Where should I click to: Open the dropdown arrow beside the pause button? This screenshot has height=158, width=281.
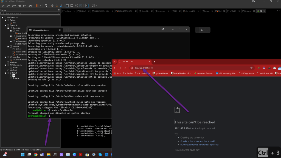click(x=41, y=6)
